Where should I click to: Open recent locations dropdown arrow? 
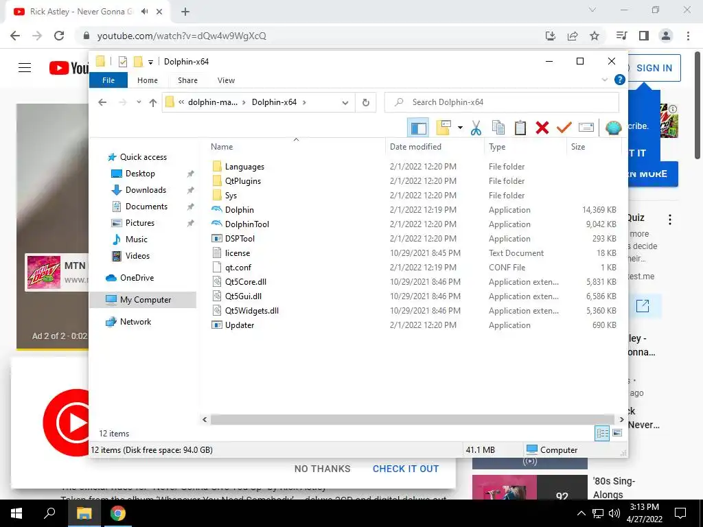(139, 102)
